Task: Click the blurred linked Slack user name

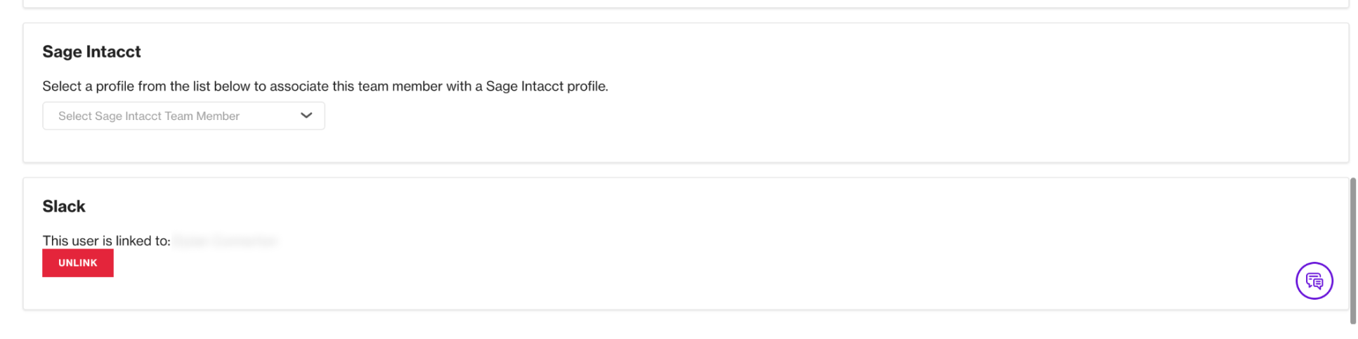Action: click(x=226, y=241)
